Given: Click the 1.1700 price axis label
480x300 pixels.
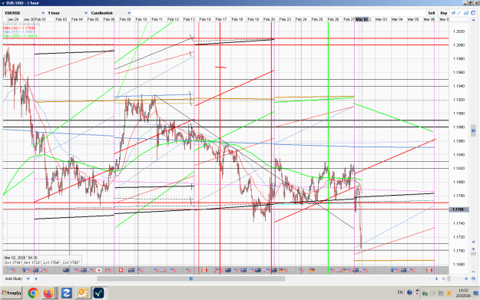Looking at the screenshot, I should coord(458,251).
